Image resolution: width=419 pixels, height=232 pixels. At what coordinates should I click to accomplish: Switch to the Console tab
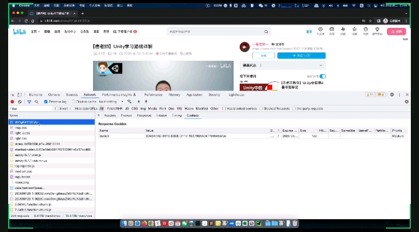pos(54,95)
